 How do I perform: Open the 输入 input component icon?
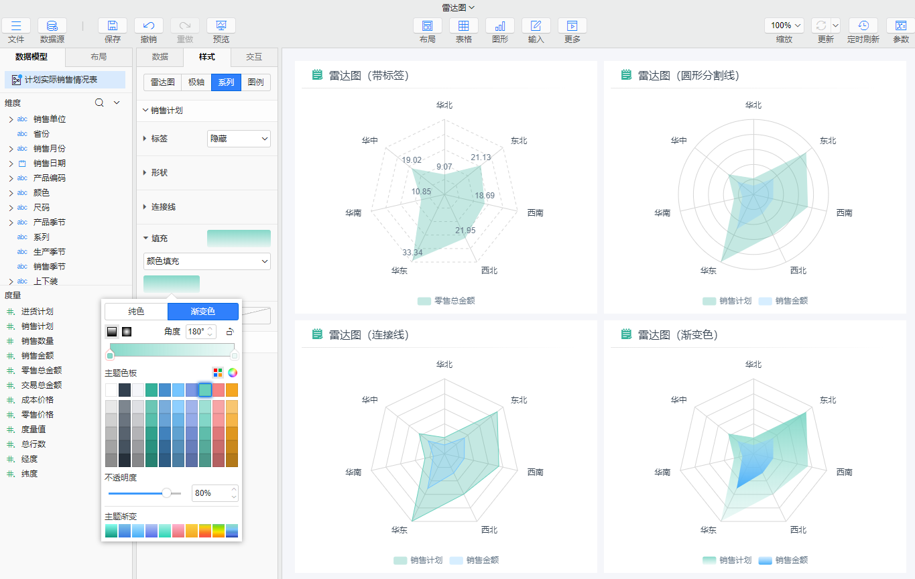(536, 26)
